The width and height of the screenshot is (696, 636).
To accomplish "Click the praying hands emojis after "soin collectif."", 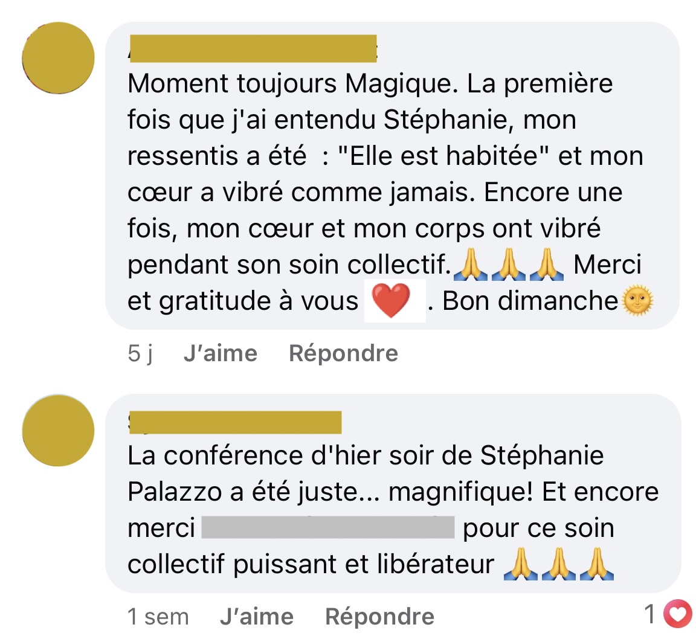I will point(509,265).
